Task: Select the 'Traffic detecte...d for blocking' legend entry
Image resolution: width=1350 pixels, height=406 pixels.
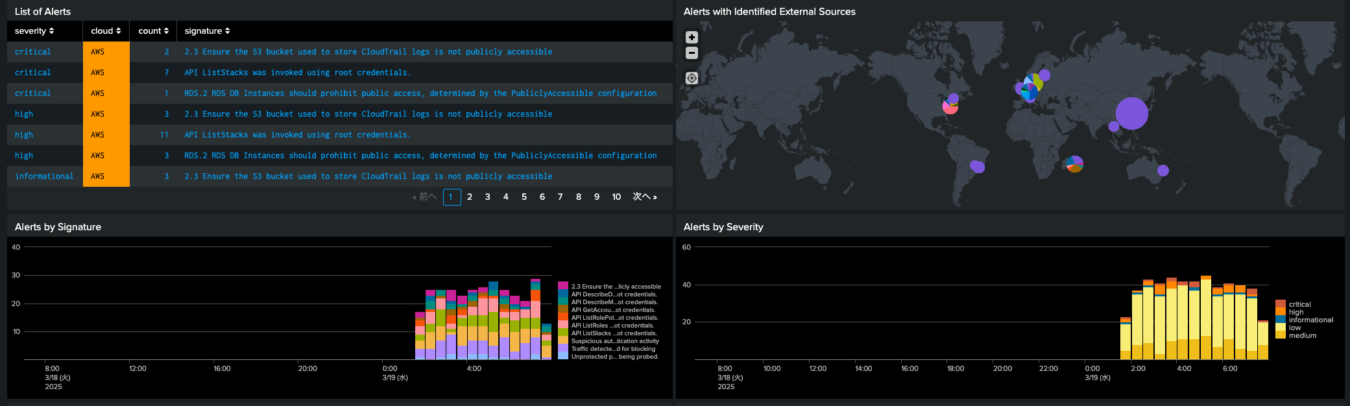Action: pos(613,348)
